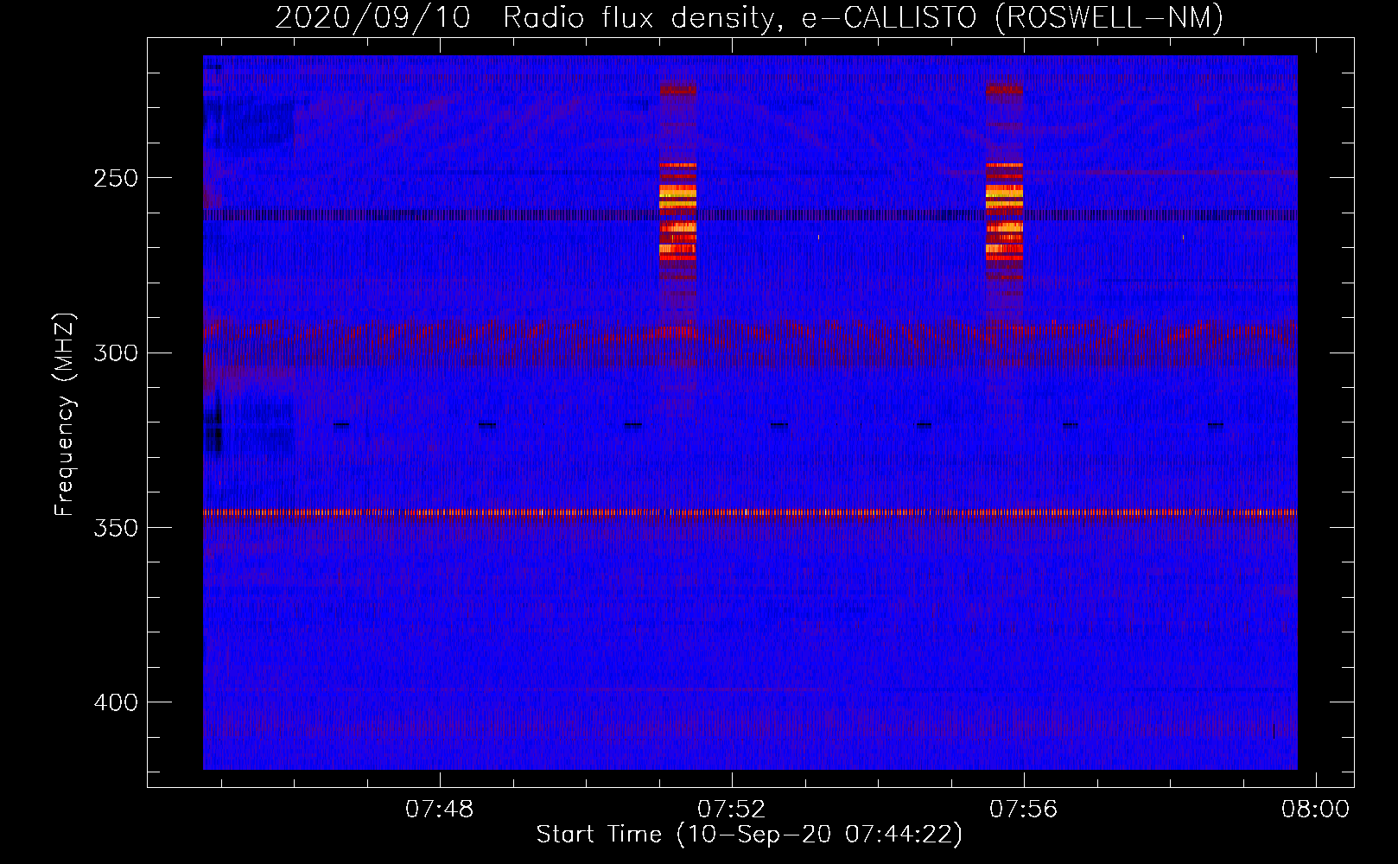Click the 07:52 time tick label
The width and height of the screenshot is (1398, 864).
732,810
